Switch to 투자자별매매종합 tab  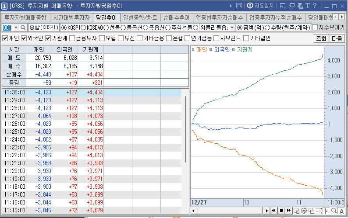point(25,17)
